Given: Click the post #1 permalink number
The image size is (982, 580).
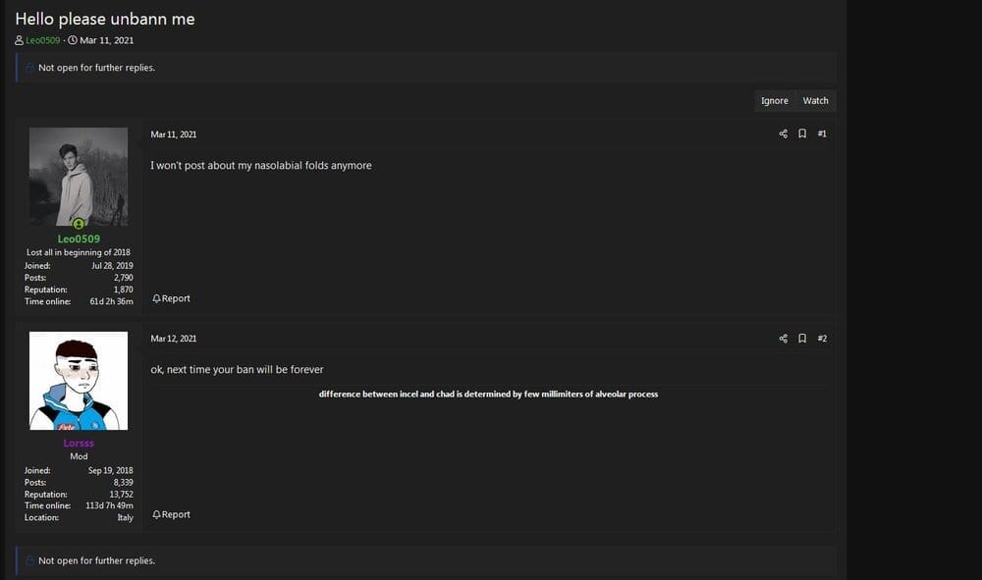Looking at the screenshot, I should pos(822,133).
